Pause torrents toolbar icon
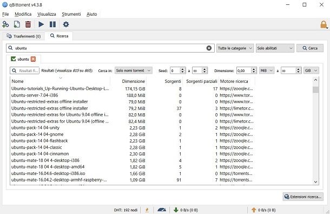 point(52,24)
